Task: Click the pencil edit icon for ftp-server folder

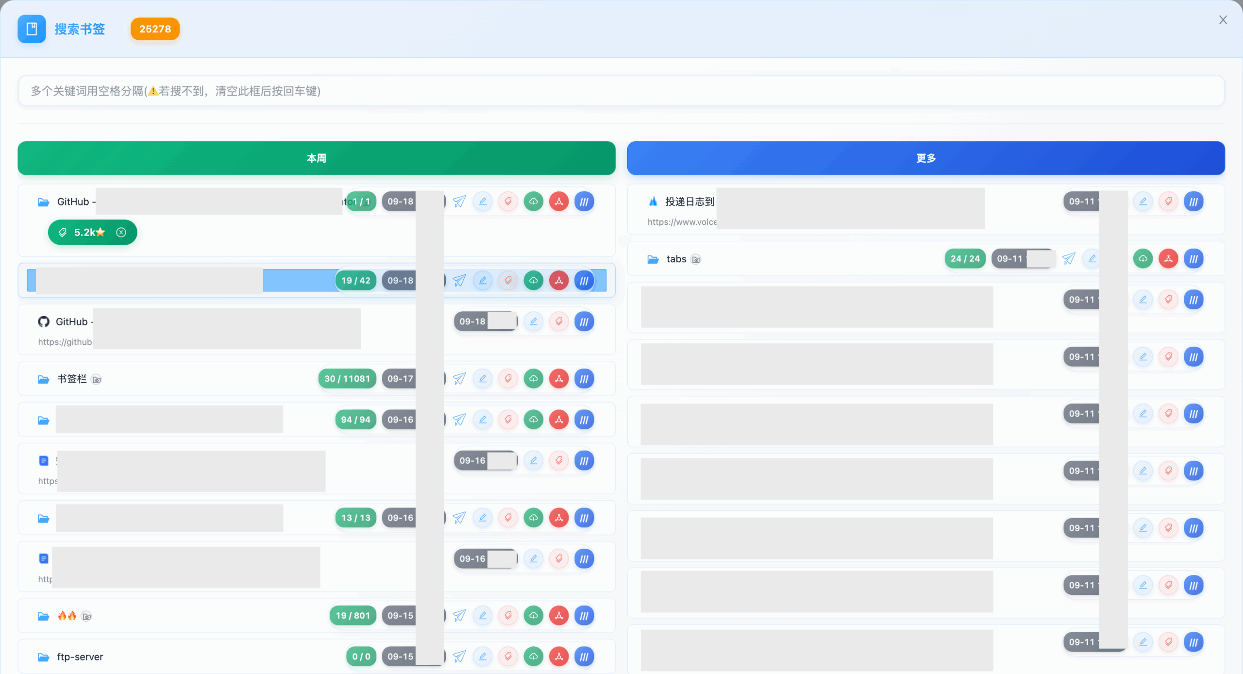Action: click(x=483, y=657)
